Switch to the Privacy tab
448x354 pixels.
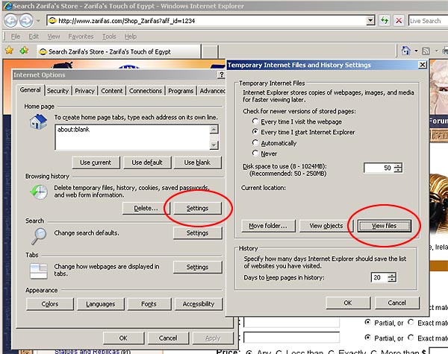[x=84, y=91]
